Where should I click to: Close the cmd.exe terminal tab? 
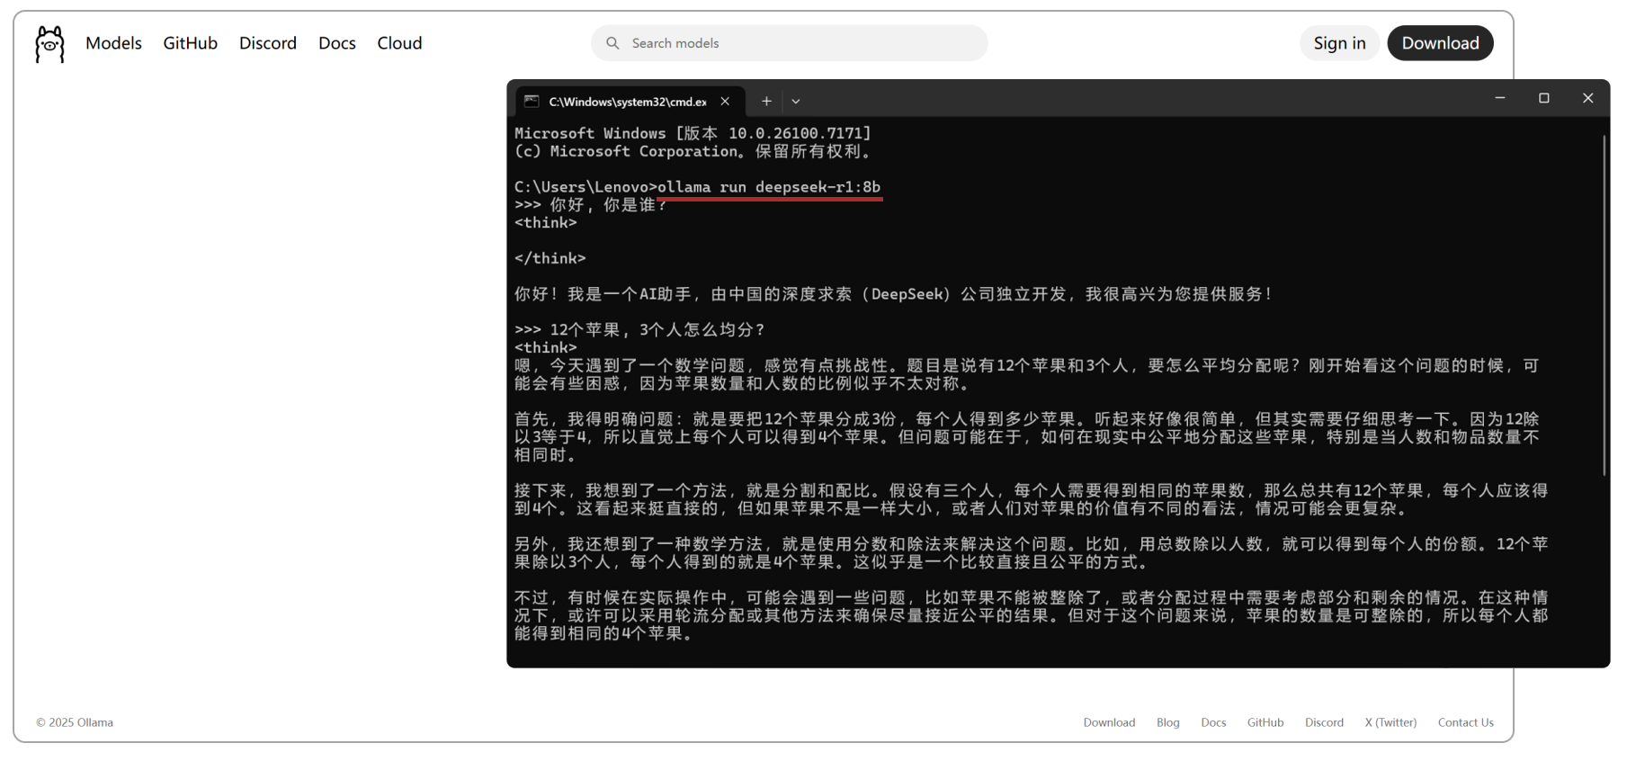click(x=725, y=102)
